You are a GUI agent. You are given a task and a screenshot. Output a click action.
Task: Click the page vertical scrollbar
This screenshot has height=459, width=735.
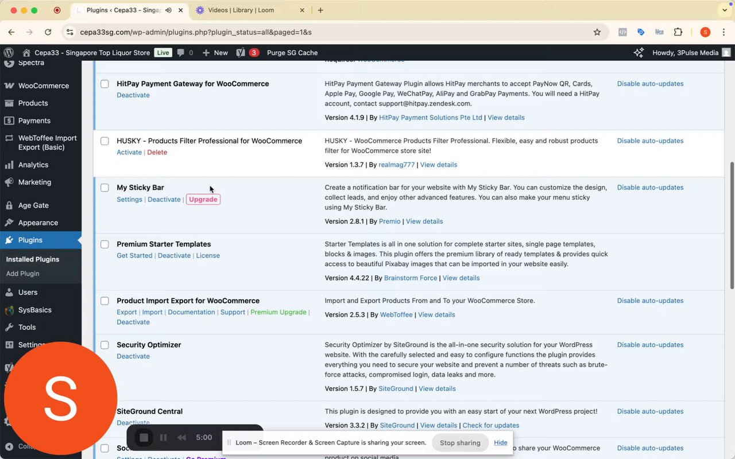tap(731, 225)
